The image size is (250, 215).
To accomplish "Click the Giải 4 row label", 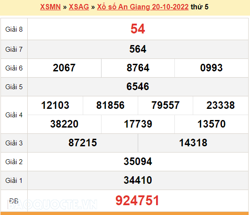I will click(14, 115).
